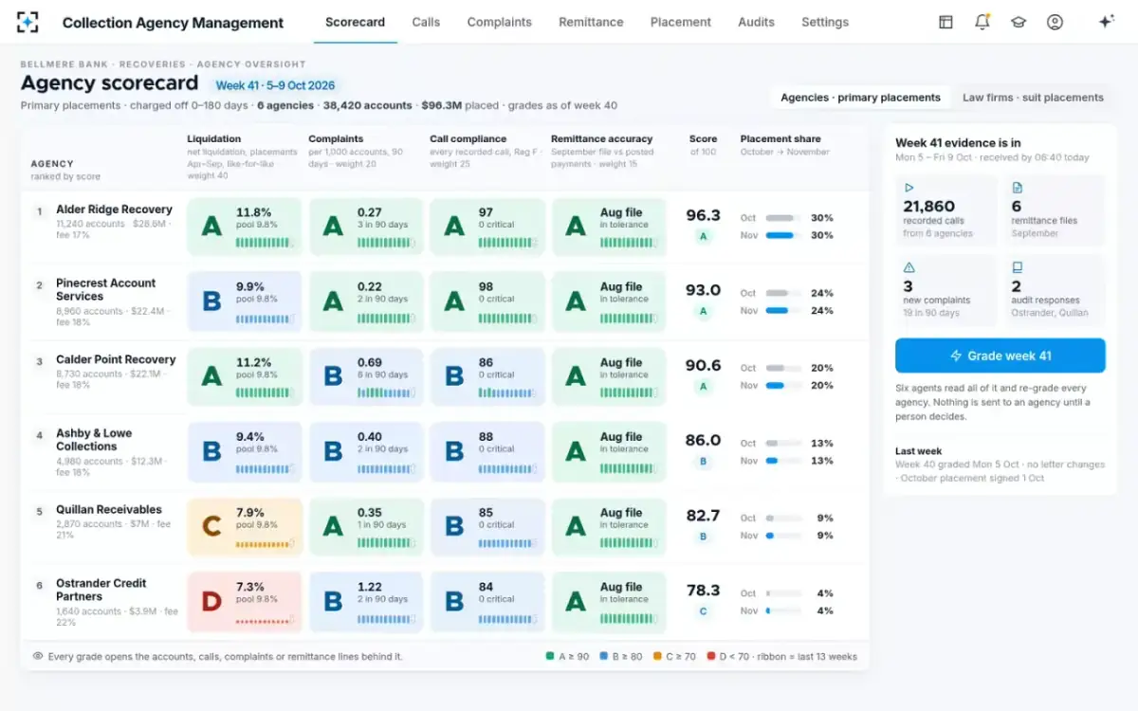Image resolution: width=1138 pixels, height=711 pixels.
Task: Open the notifications bell
Action: coord(982,22)
